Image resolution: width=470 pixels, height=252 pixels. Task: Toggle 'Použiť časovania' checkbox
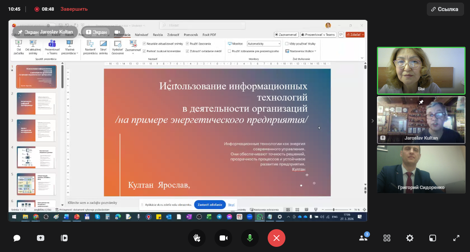[188, 43]
